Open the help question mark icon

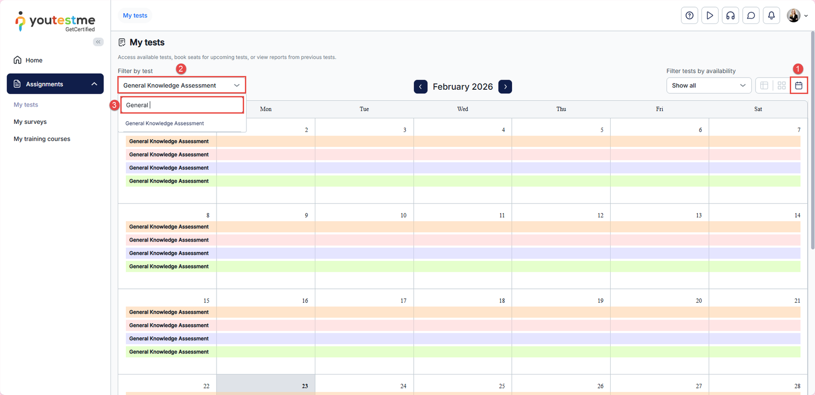coord(689,15)
